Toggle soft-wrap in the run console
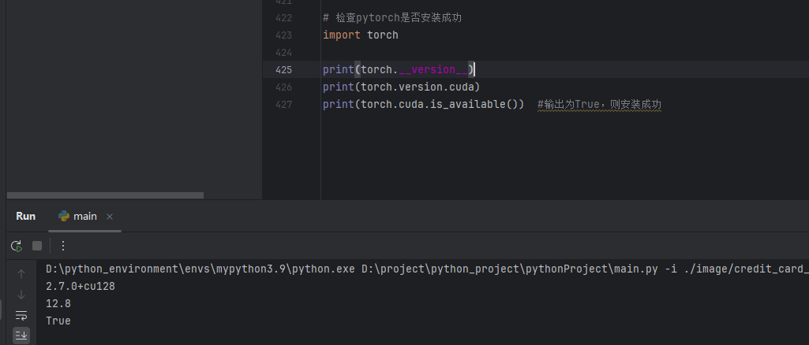809x345 pixels. [x=21, y=314]
